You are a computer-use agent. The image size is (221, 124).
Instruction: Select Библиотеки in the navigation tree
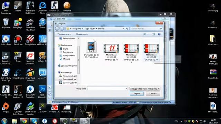click(x=65, y=45)
